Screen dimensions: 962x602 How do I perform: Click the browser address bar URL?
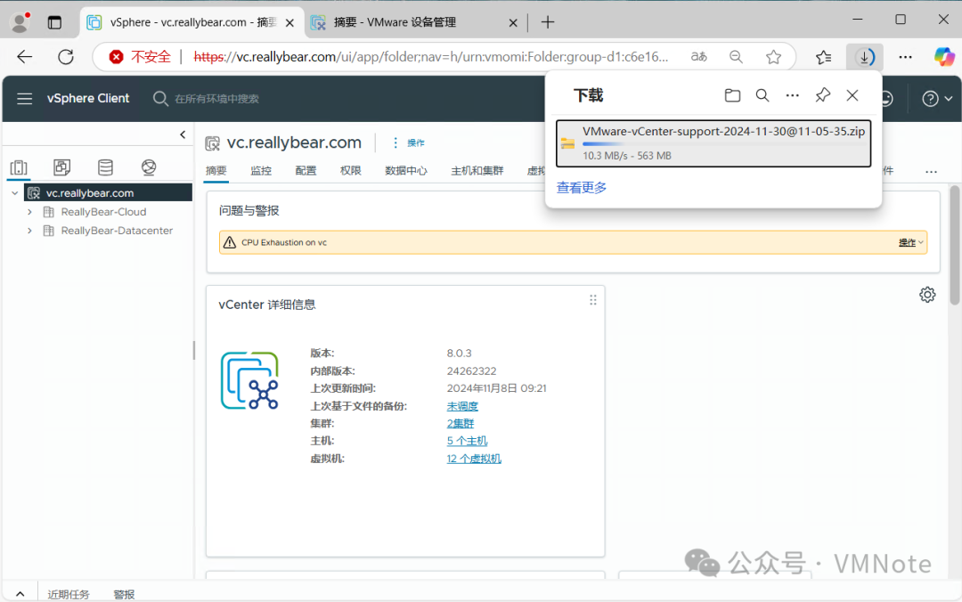point(431,57)
